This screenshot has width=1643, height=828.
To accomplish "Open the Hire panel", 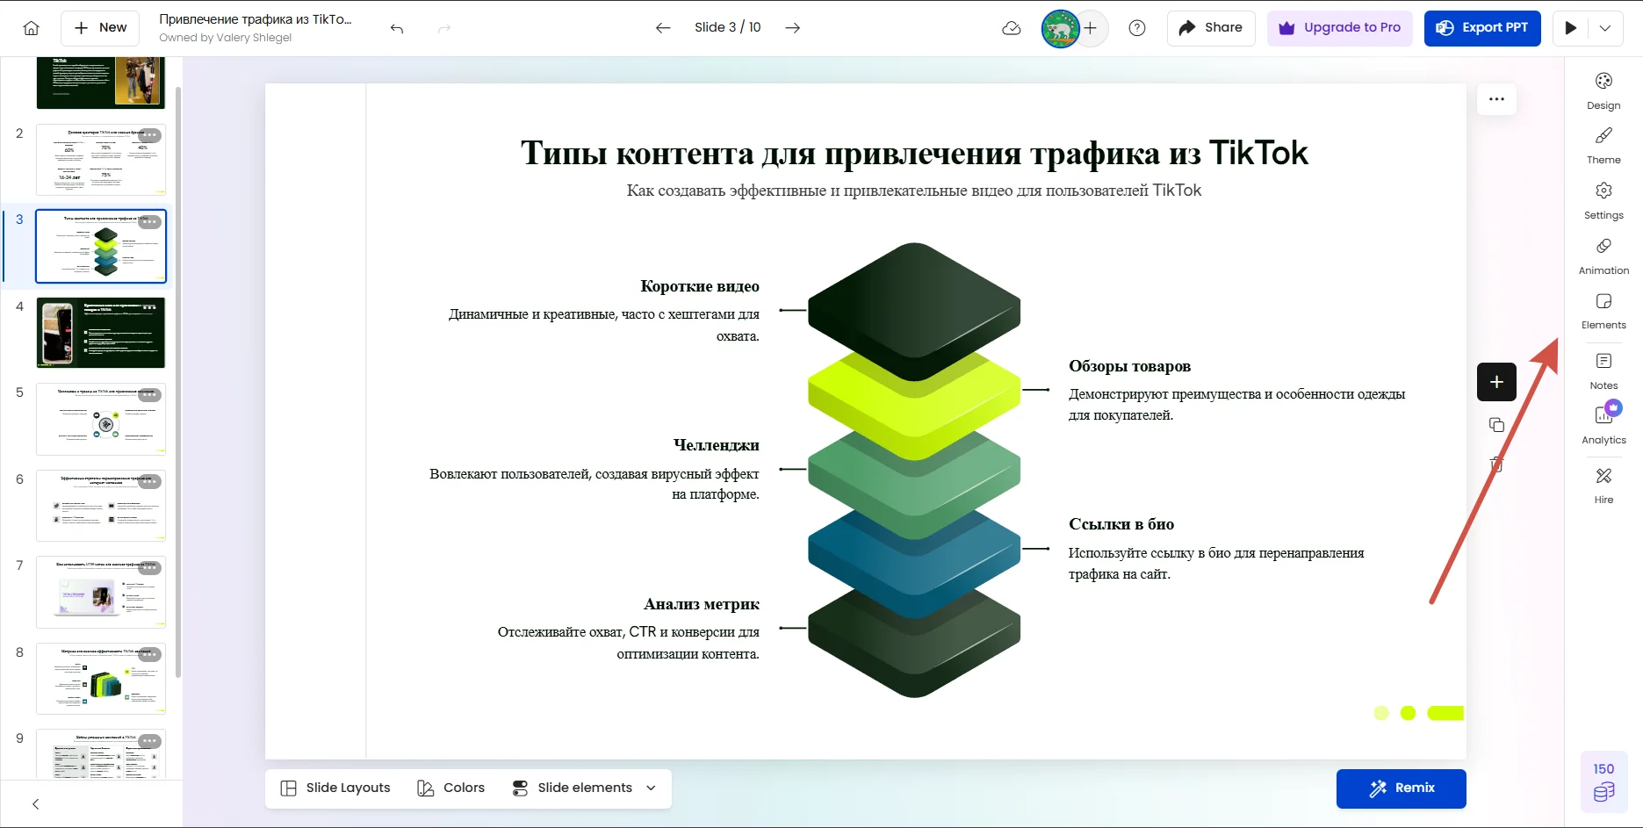I will (x=1603, y=485).
